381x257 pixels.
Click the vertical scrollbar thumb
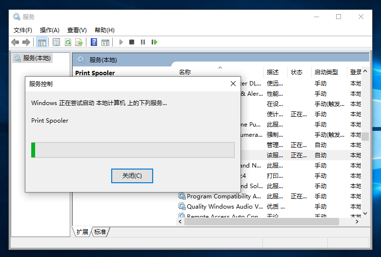click(365, 136)
